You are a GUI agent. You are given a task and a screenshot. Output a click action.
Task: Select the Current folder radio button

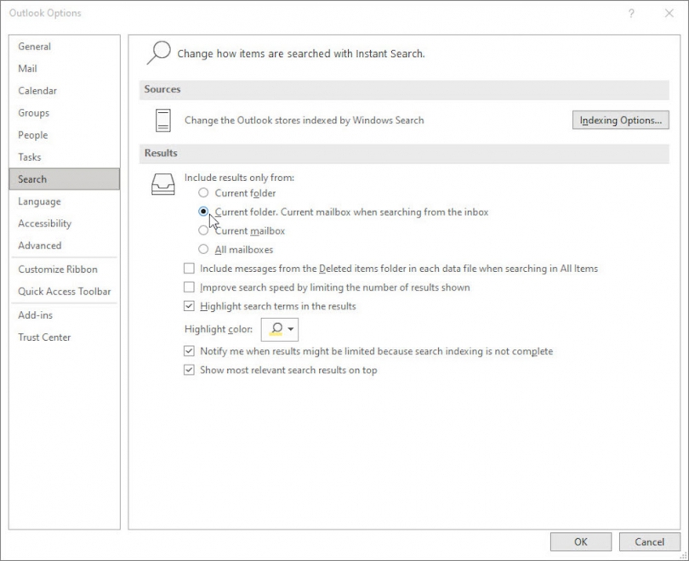202,193
